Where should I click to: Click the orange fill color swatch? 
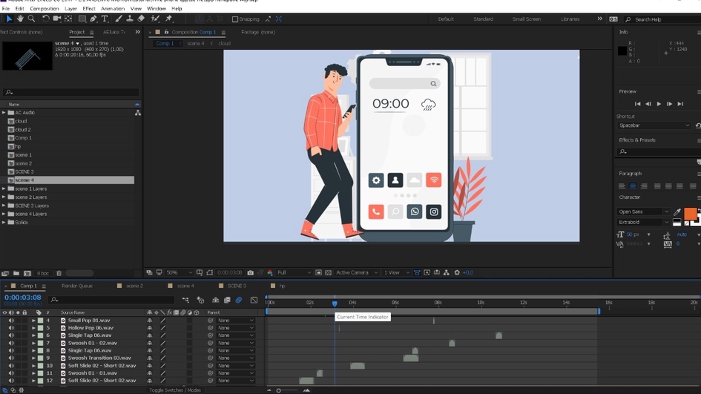(690, 213)
